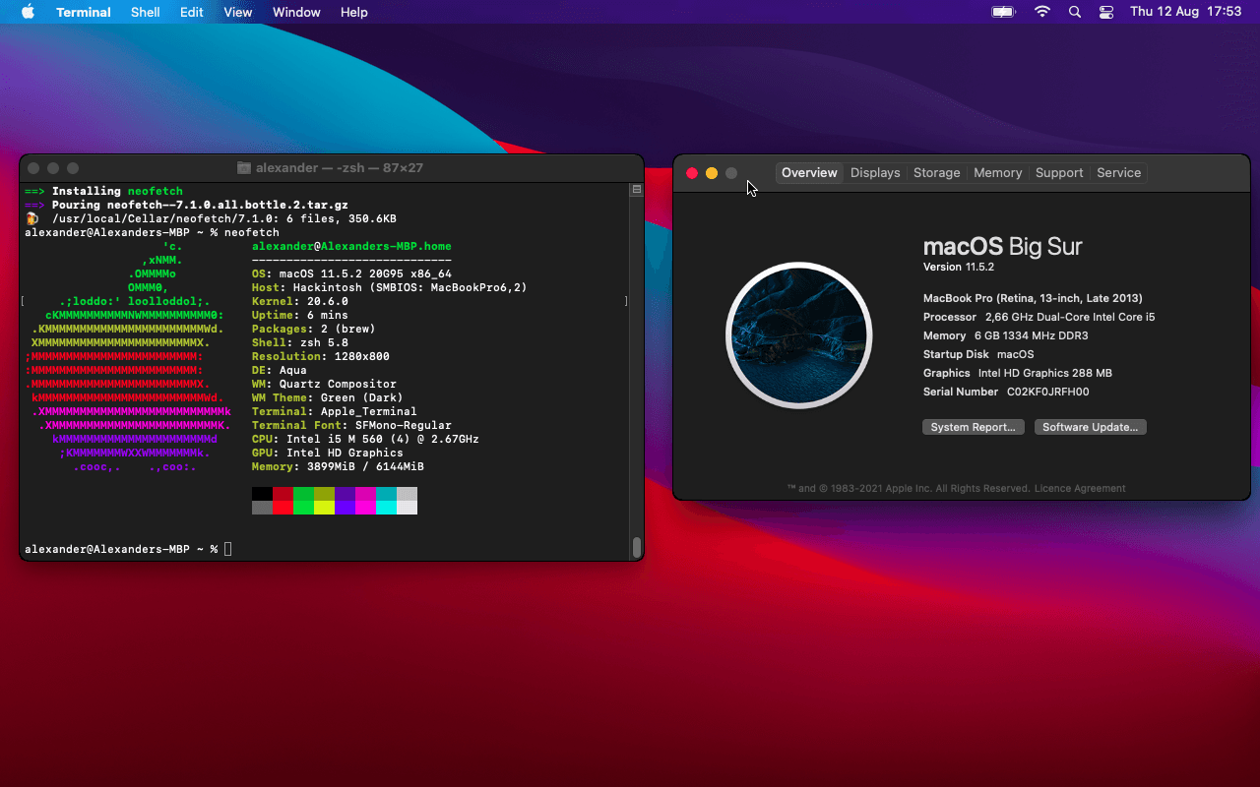Open the View menu
The width and height of the screenshot is (1260, 787).
(x=238, y=12)
